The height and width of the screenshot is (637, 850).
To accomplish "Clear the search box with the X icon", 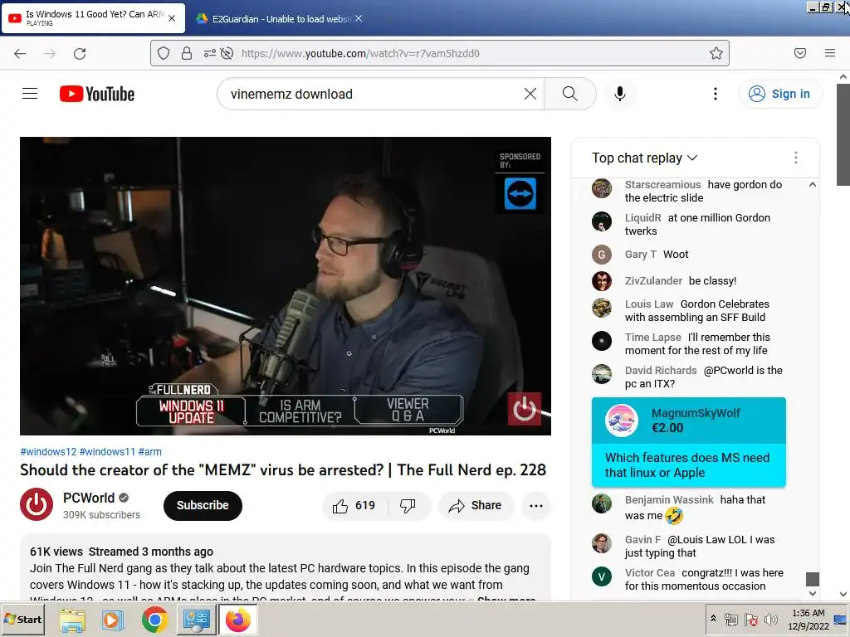I will point(530,94).
